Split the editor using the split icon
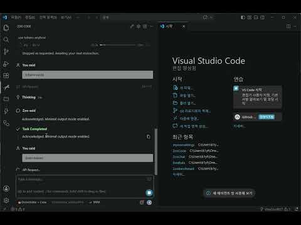Viewport: 301px width, 225px height. point(288,26)
